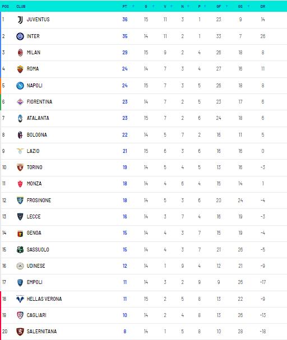This screenshot has height=340, width=287.
Task: Click the Roma club crest
Action: pyautogui.click(x=20, y=69)
